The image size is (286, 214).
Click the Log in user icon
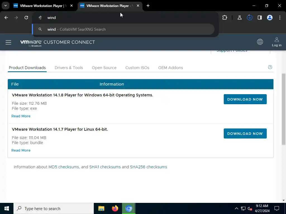point(277,42)
